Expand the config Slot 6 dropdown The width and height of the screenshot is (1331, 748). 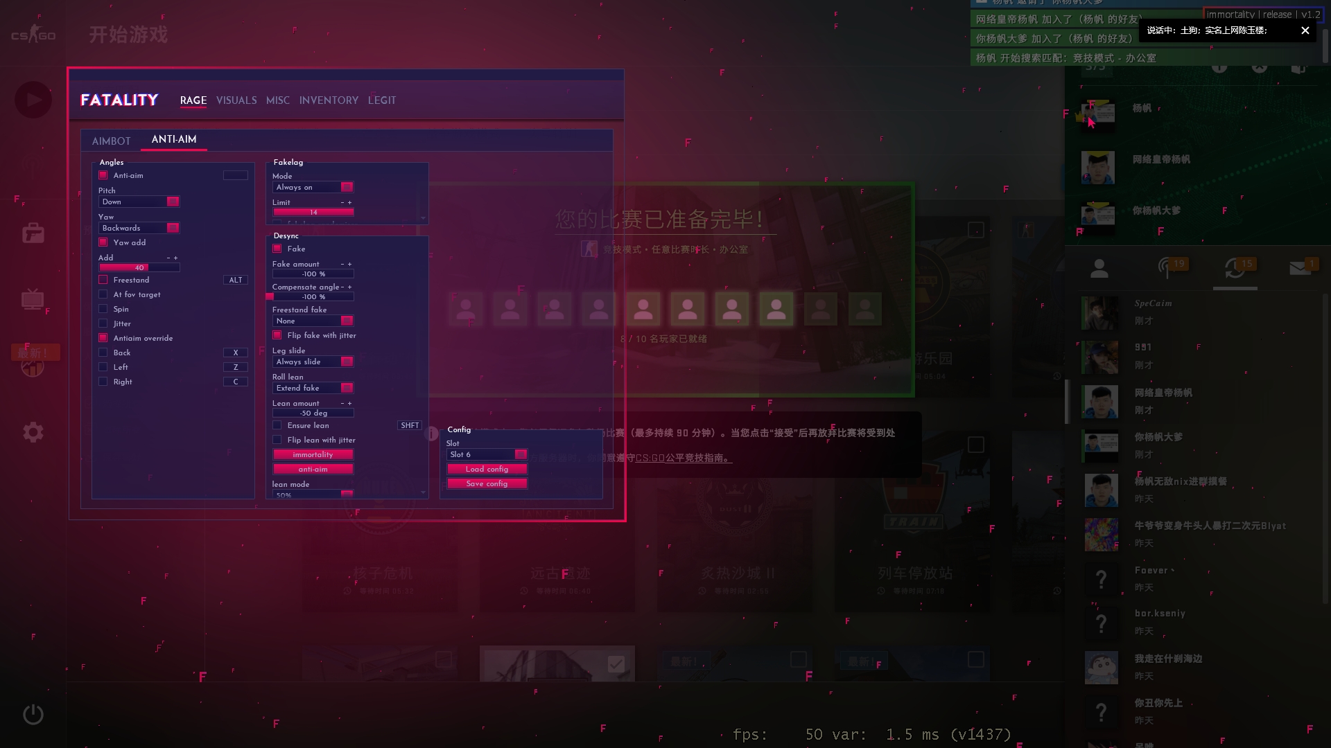coord(487,454)
